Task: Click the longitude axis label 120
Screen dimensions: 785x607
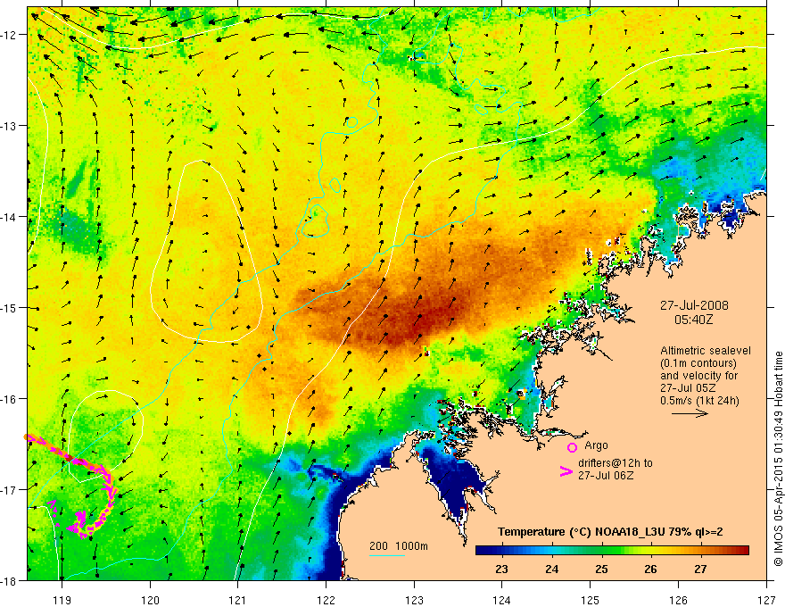Action: pyautogui.click(x=150, y=600)
